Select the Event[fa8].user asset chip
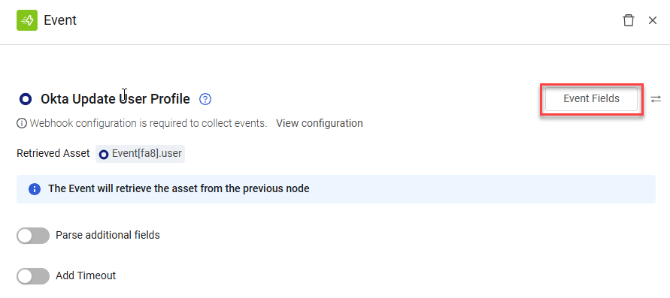The height and width of the screenshot is (298, 670). pos(140,153)
